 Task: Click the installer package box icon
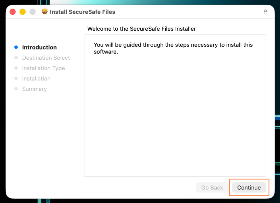click(x=44, y=12)
